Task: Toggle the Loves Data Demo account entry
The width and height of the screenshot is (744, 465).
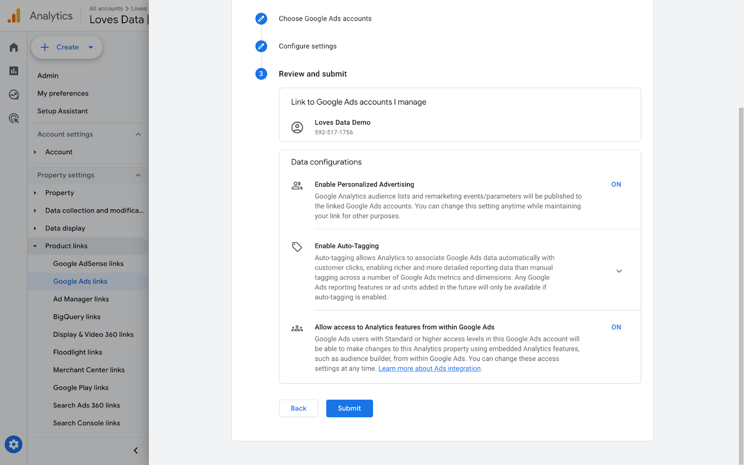Action: click(343, 126)
